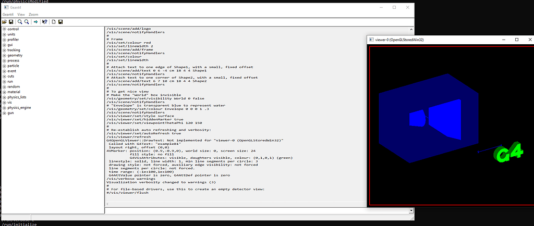534x226 pixels.
Task: Click the open folder toolbar icon
Action: click(4, 22)
